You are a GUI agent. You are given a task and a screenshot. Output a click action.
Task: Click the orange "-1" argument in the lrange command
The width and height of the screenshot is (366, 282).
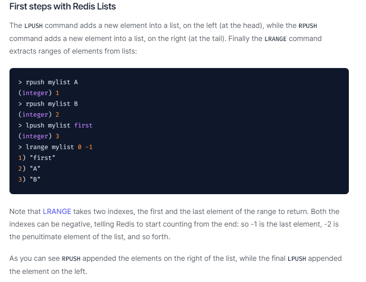(x=88, y=147)
